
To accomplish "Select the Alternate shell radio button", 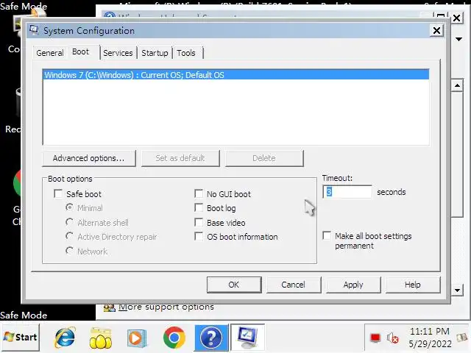I will [69, 222].
